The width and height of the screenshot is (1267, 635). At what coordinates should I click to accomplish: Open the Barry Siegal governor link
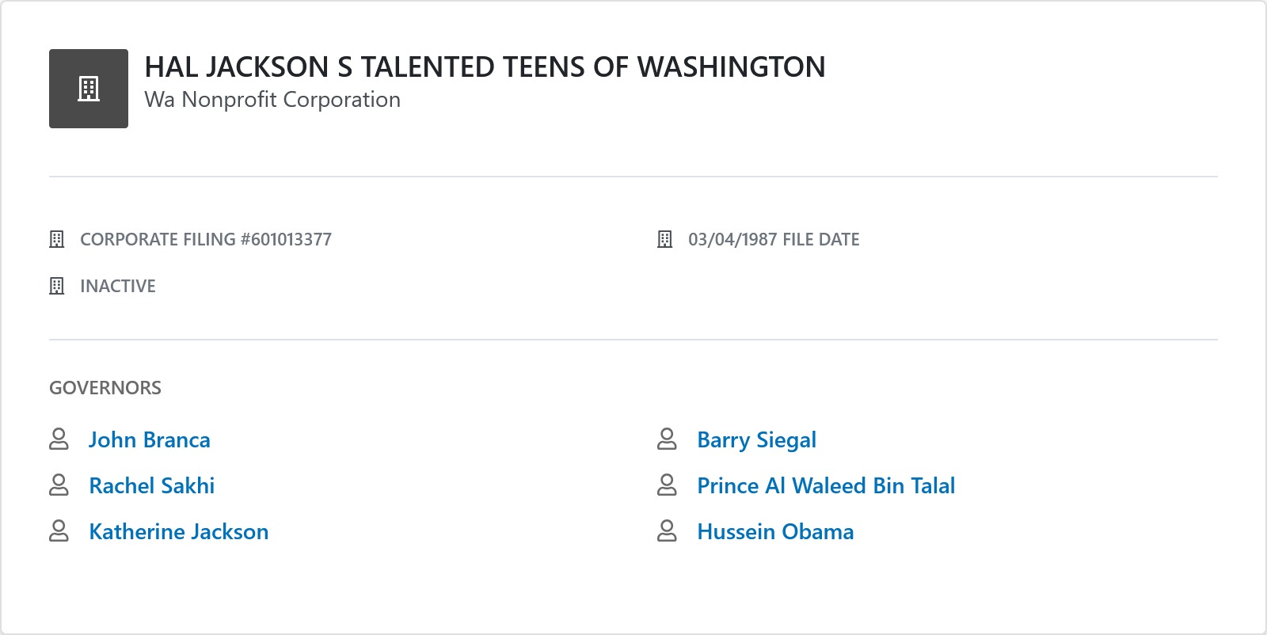[756, 440]
